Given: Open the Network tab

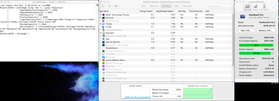Looking at the screenshot, I should pyautogui.click(x=187, y=6).
